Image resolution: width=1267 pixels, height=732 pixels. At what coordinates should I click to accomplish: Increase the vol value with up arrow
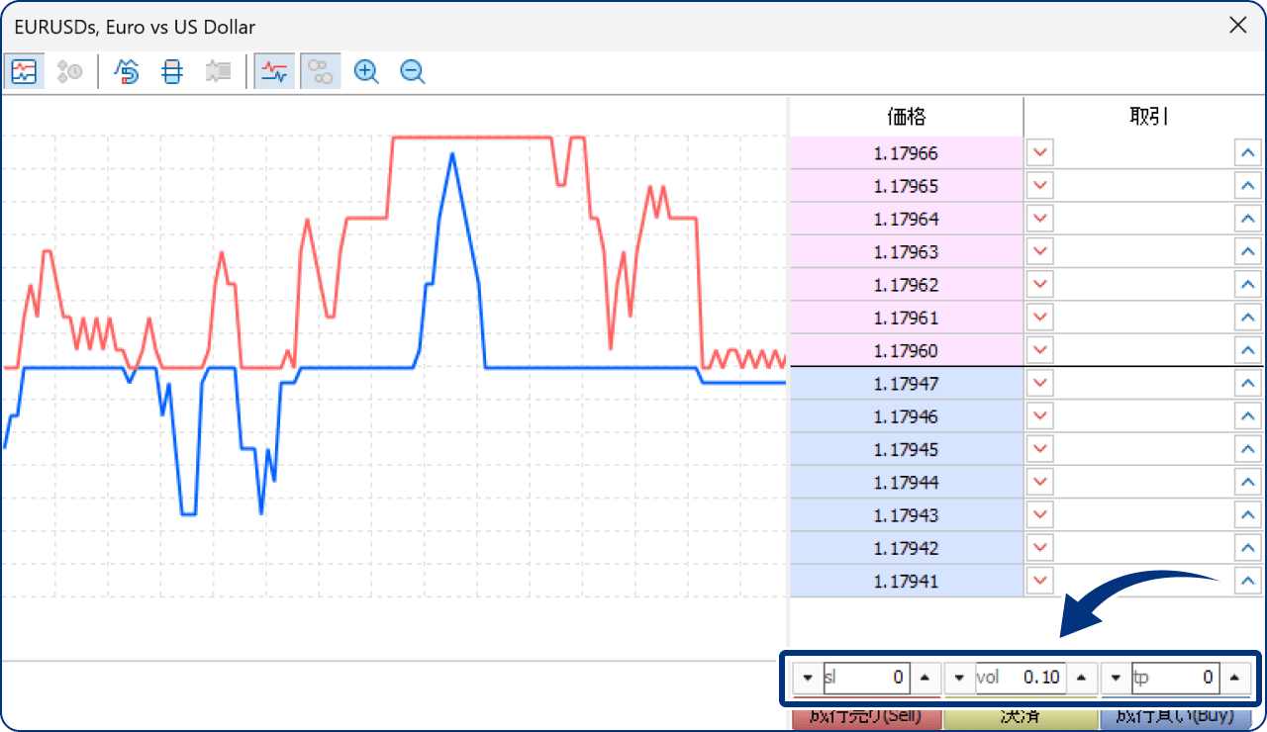[x=1081, y=678]
